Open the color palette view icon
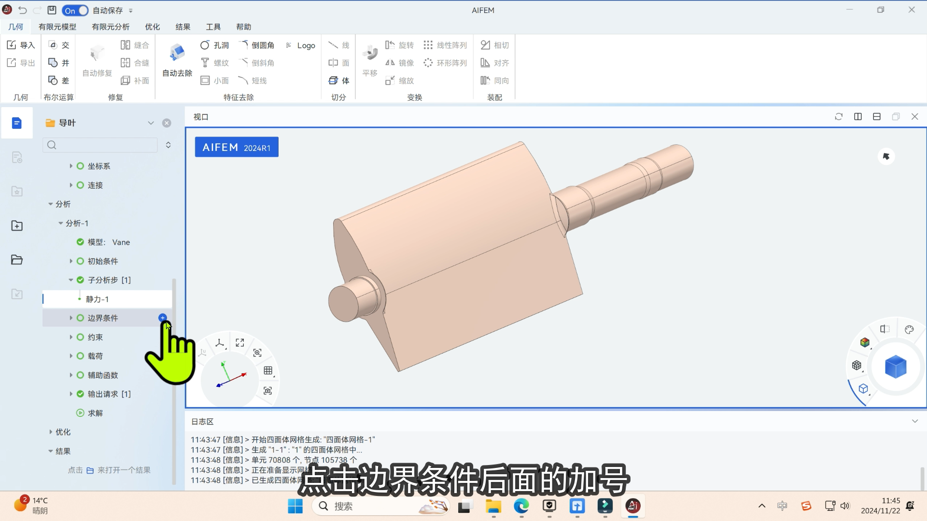The width and height of the screenshot is (927, 521). tap(909, 329)
